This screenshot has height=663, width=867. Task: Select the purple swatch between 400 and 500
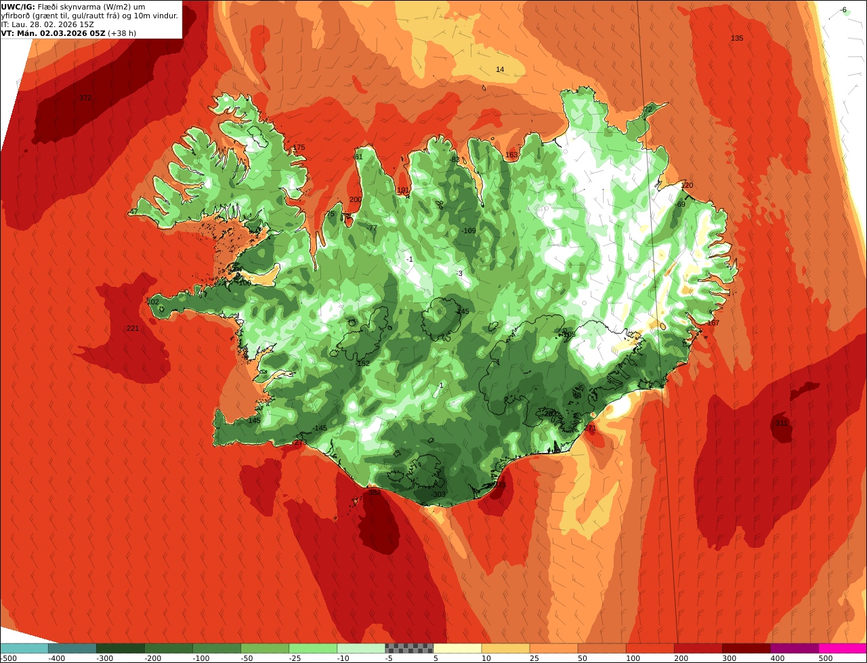(794, 648)
